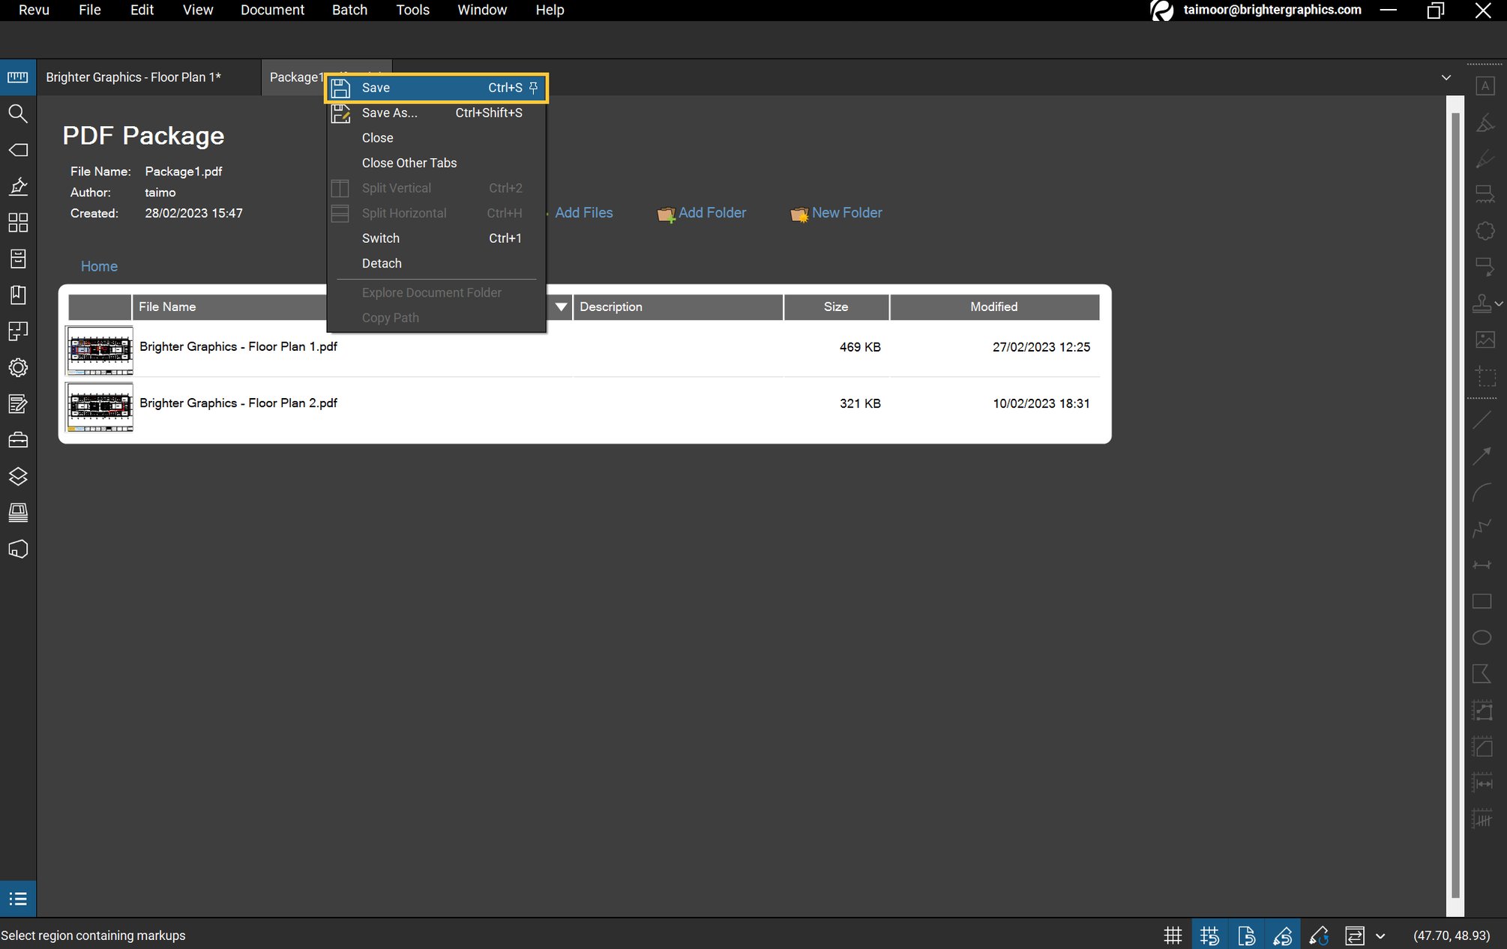Click the New Folder link
1507x949 pixels.
click(847, 213)
